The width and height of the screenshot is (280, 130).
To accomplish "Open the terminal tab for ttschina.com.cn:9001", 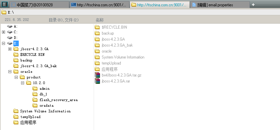I will tap(99, 5).
